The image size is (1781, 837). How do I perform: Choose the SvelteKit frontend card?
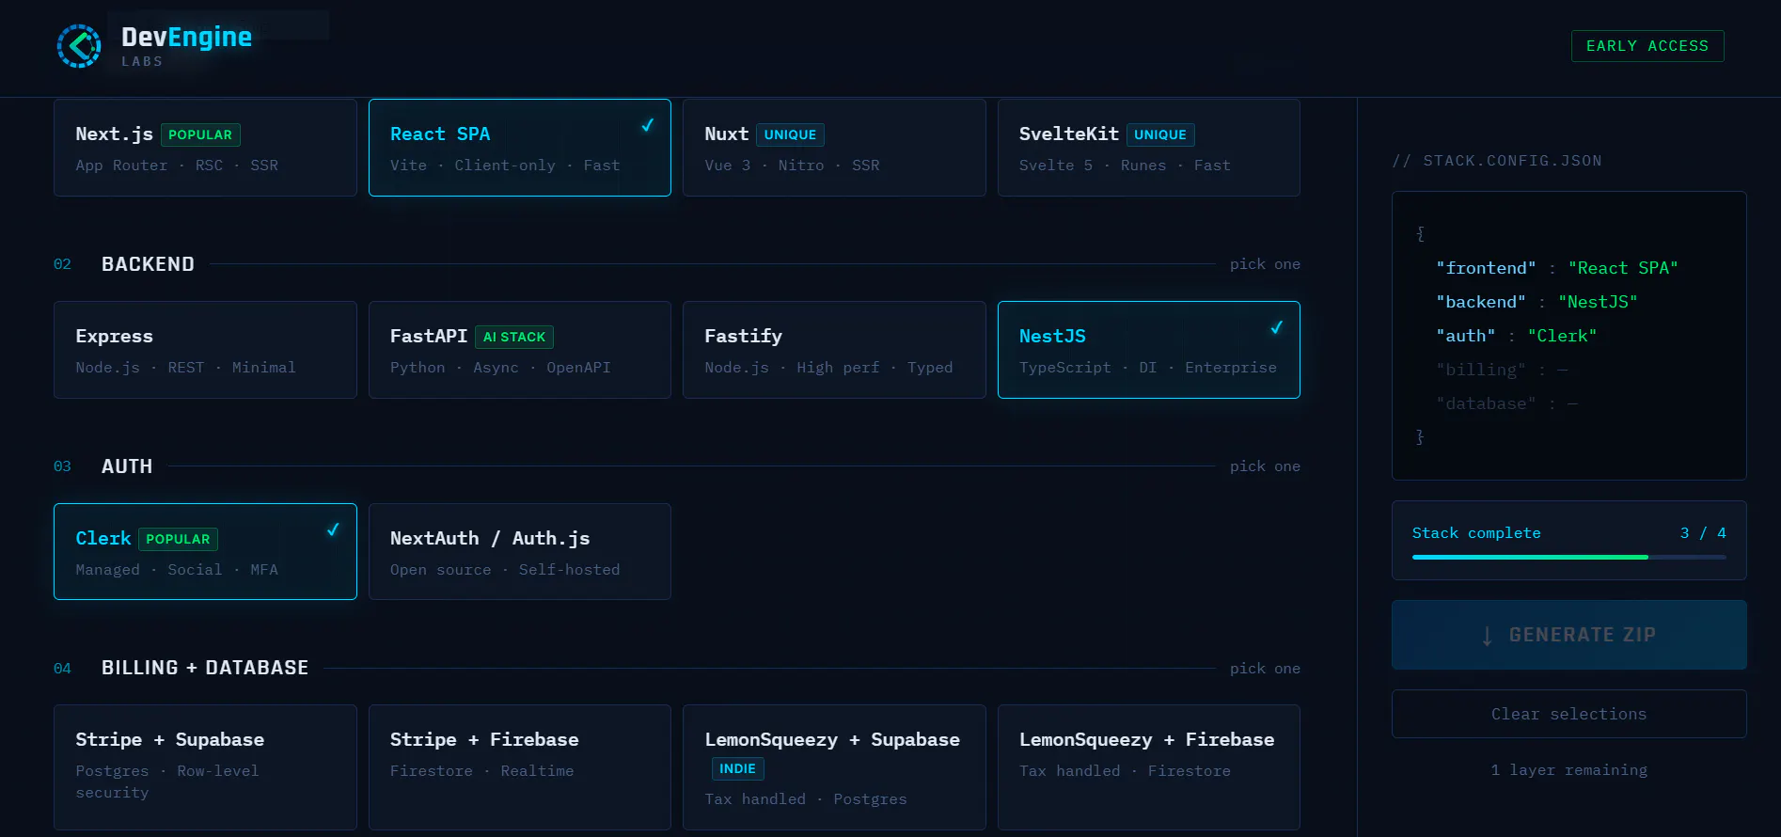pyautogui.click(x=1149, y=148)
